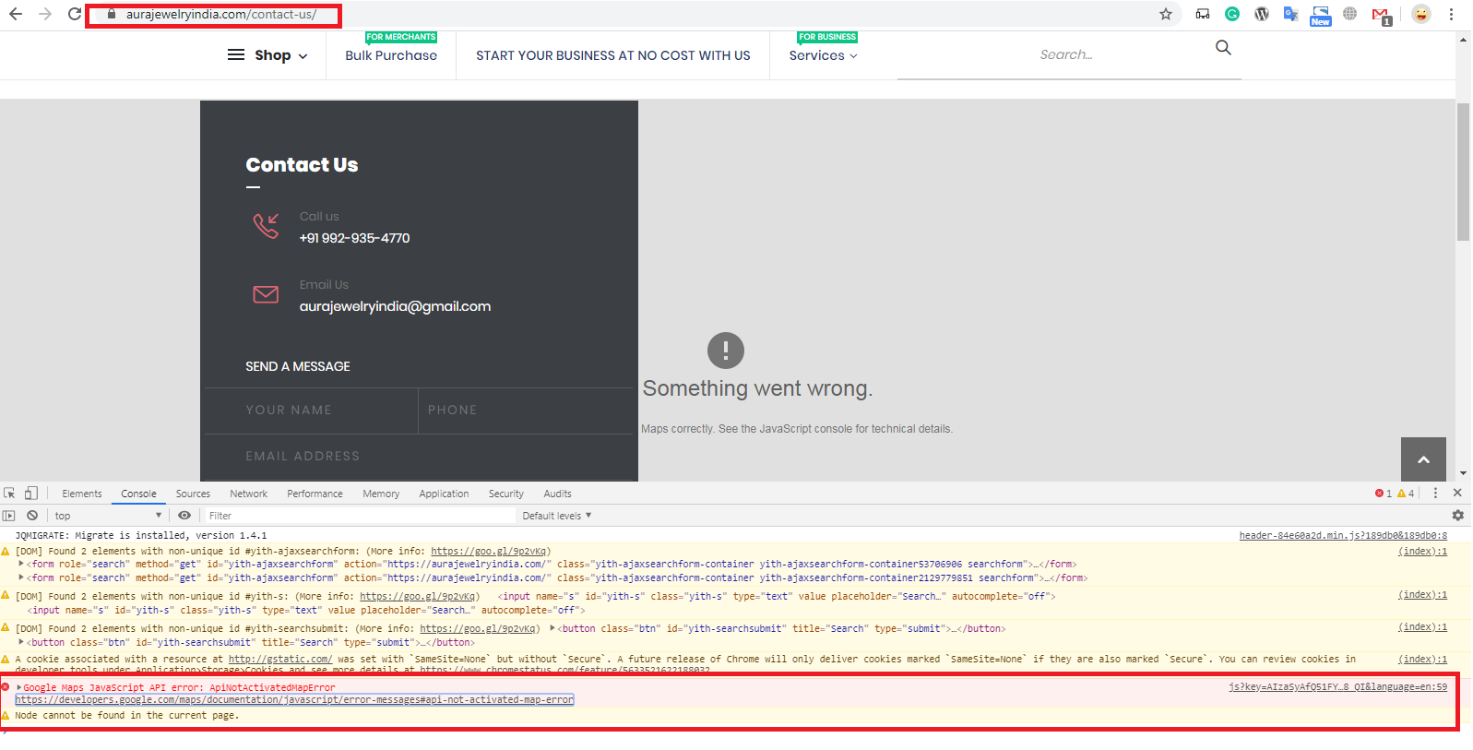Click the phone call icon
Viewport: 1473px width, 750px height.
point(266,226)
